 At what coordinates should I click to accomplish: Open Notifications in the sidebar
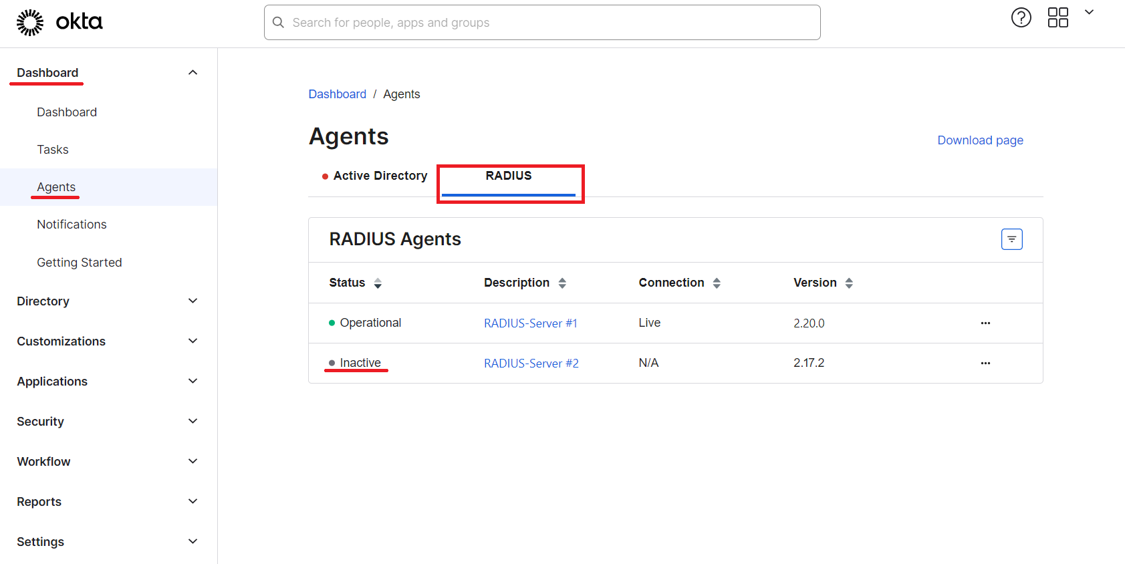(x=72, y=225)
